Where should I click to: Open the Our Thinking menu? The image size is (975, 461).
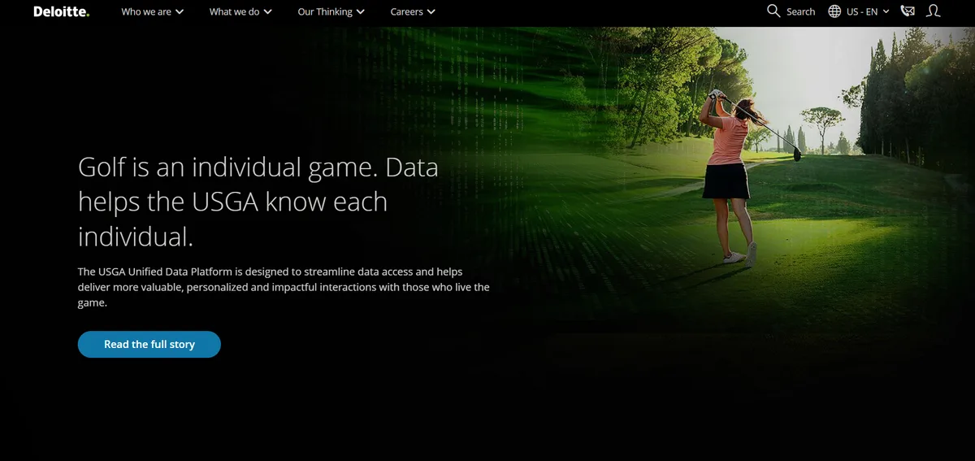(x=331, y=11)
